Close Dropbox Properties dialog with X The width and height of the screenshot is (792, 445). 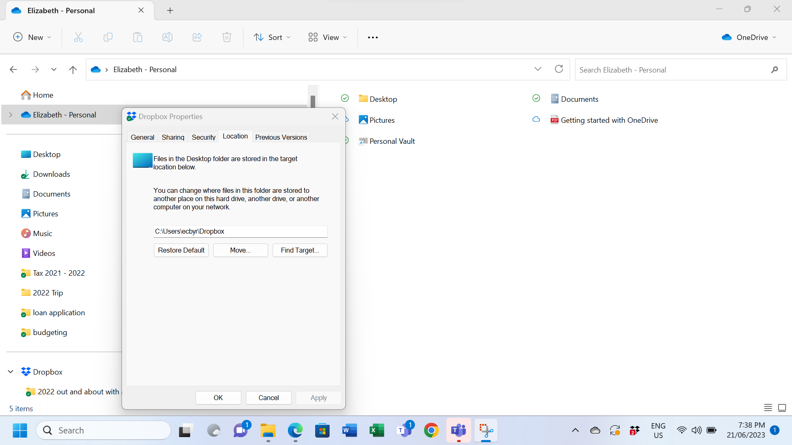pyautogui.click(x=335, y=117)
